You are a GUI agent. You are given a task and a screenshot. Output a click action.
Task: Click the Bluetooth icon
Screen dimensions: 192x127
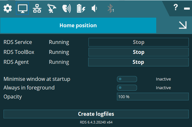click(111, 8)
